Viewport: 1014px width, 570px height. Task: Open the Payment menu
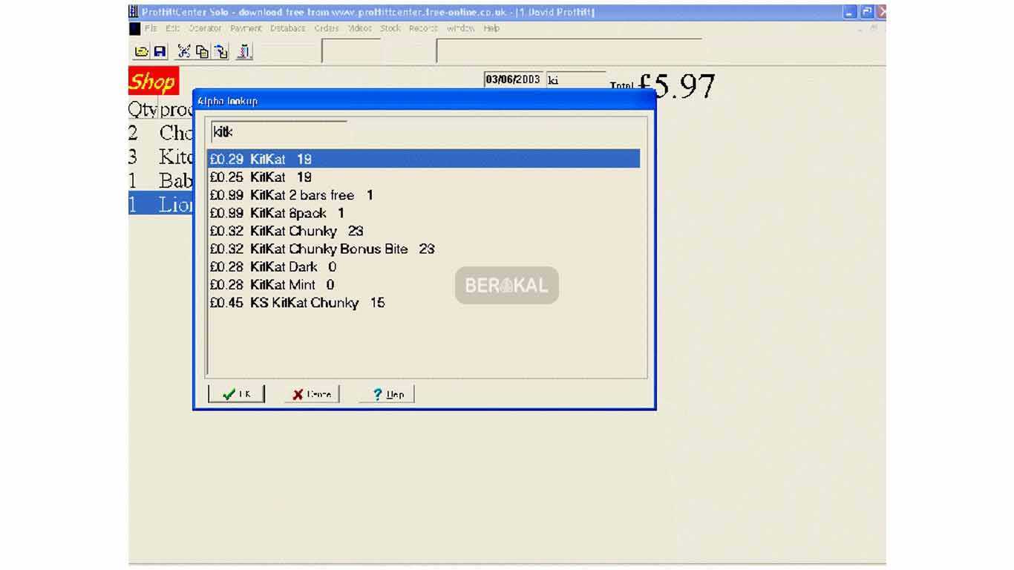(245, 28)
